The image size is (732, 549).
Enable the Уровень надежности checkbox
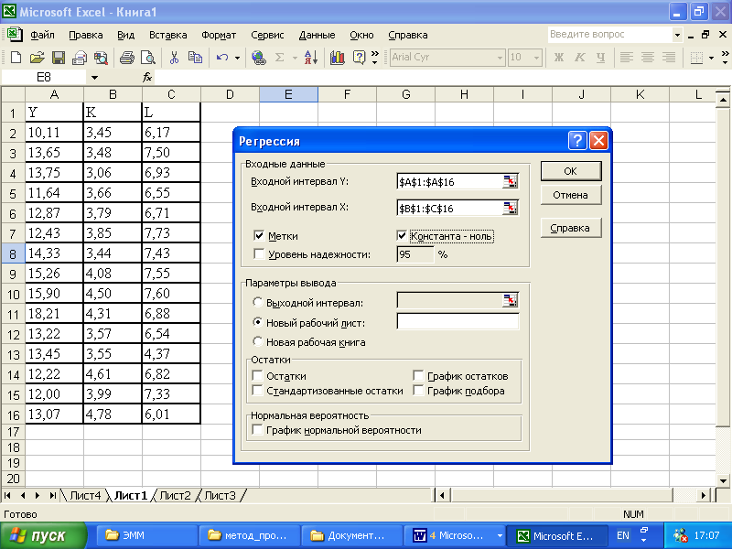tap(259, 253)
